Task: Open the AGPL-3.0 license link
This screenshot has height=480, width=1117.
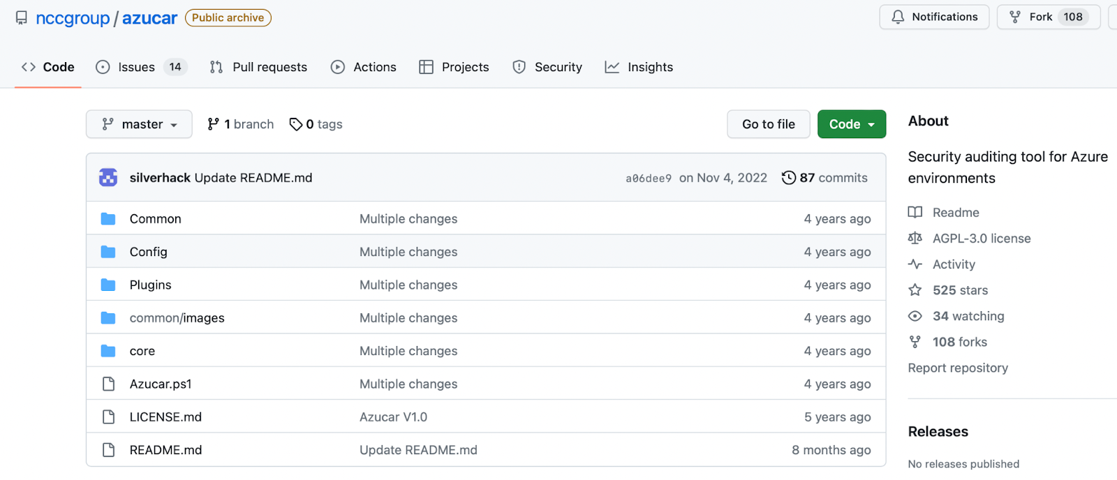Action: pos(982,239)
